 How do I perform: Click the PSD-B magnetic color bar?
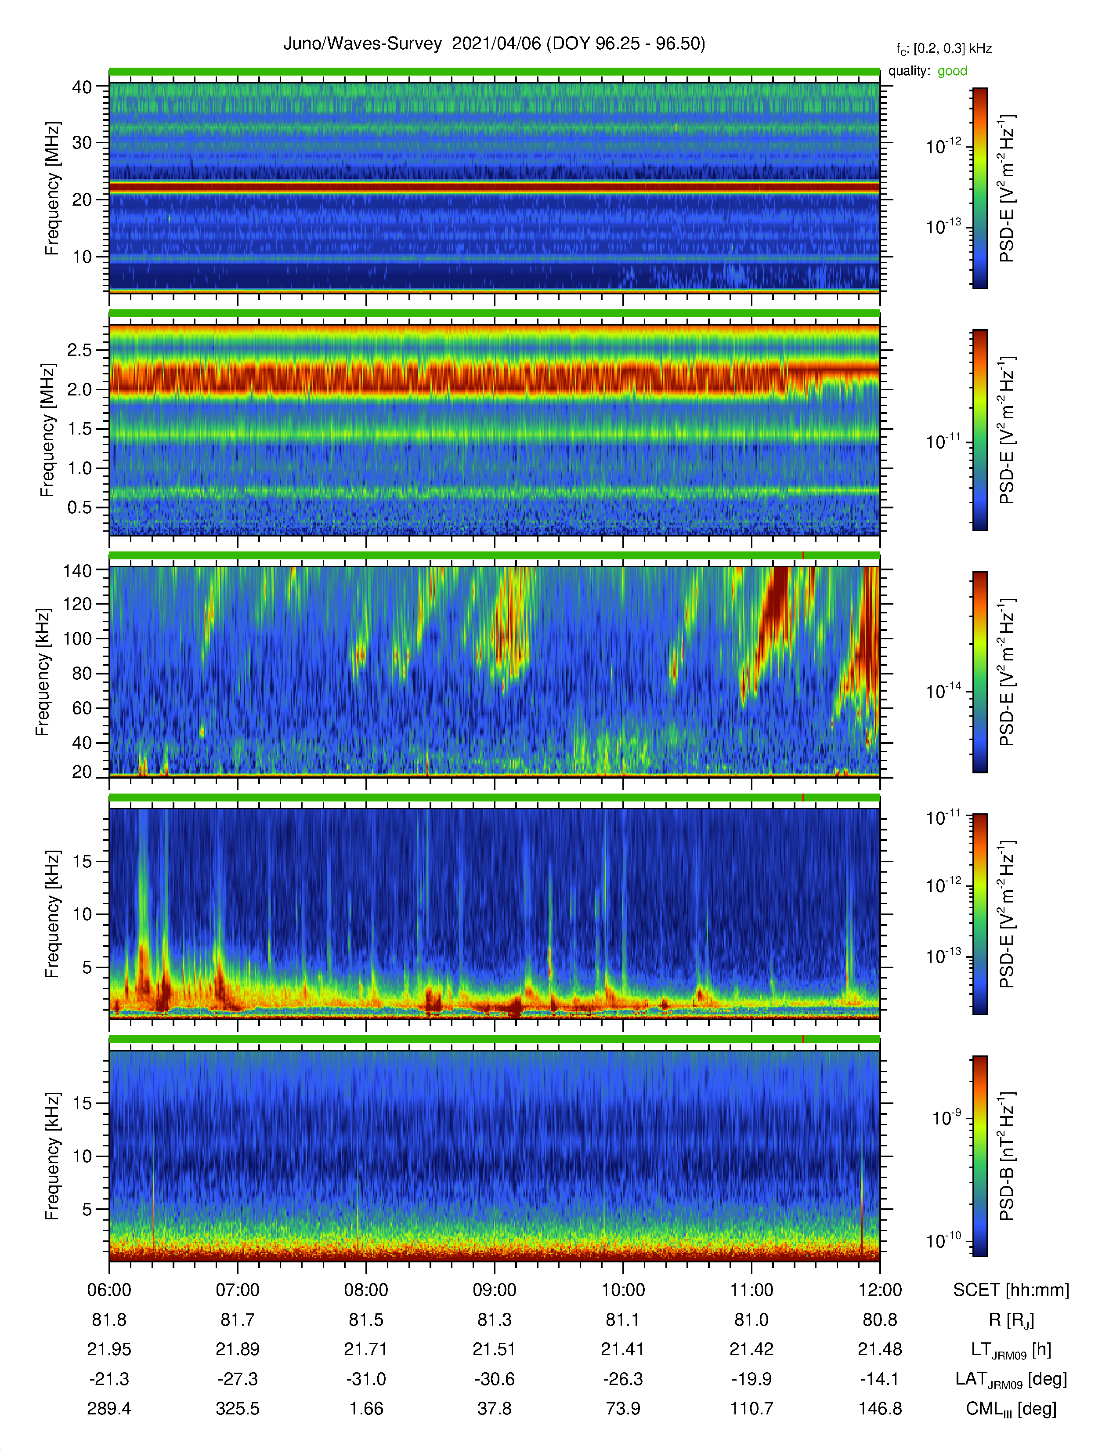[x=979, y=1156]
